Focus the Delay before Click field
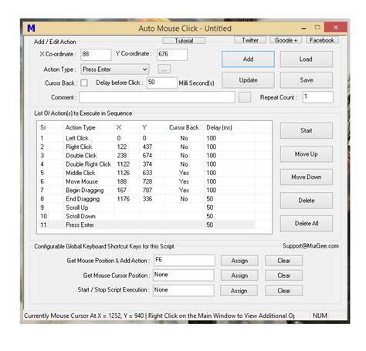This screenshot has height=351, width=366. (x=162, y=83)
